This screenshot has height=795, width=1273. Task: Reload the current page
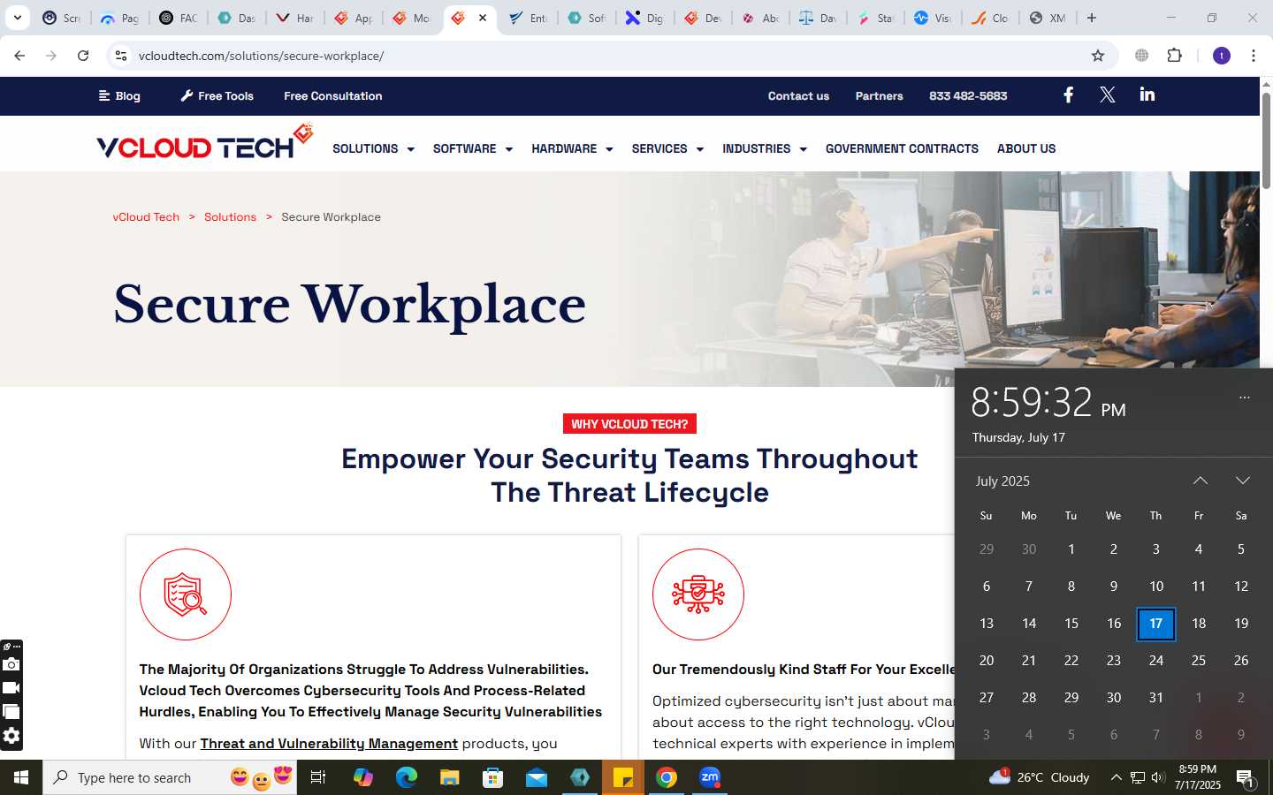pyautogui.click(x=83, y=56)
